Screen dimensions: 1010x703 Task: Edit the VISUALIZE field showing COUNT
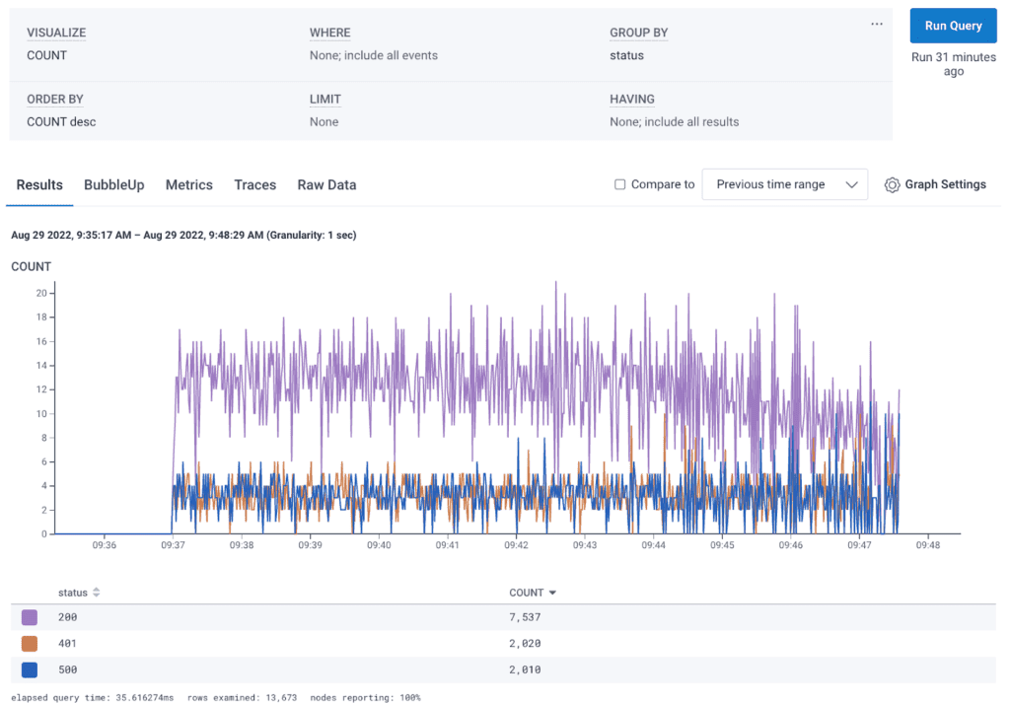47,55
